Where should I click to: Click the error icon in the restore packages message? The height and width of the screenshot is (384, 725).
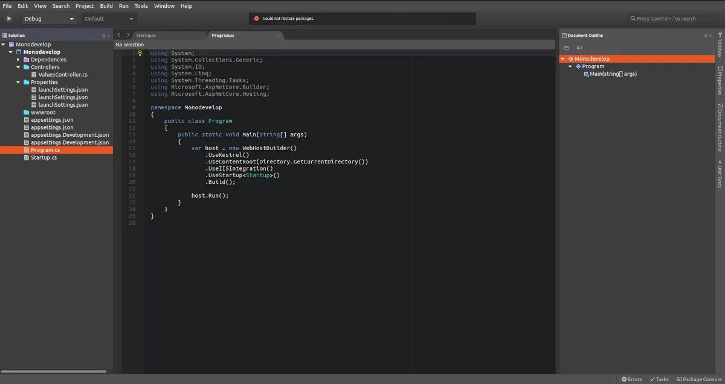[256, 19]
